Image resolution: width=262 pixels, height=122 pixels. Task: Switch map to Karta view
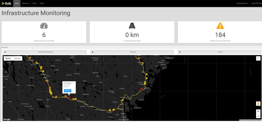[8, 58]
